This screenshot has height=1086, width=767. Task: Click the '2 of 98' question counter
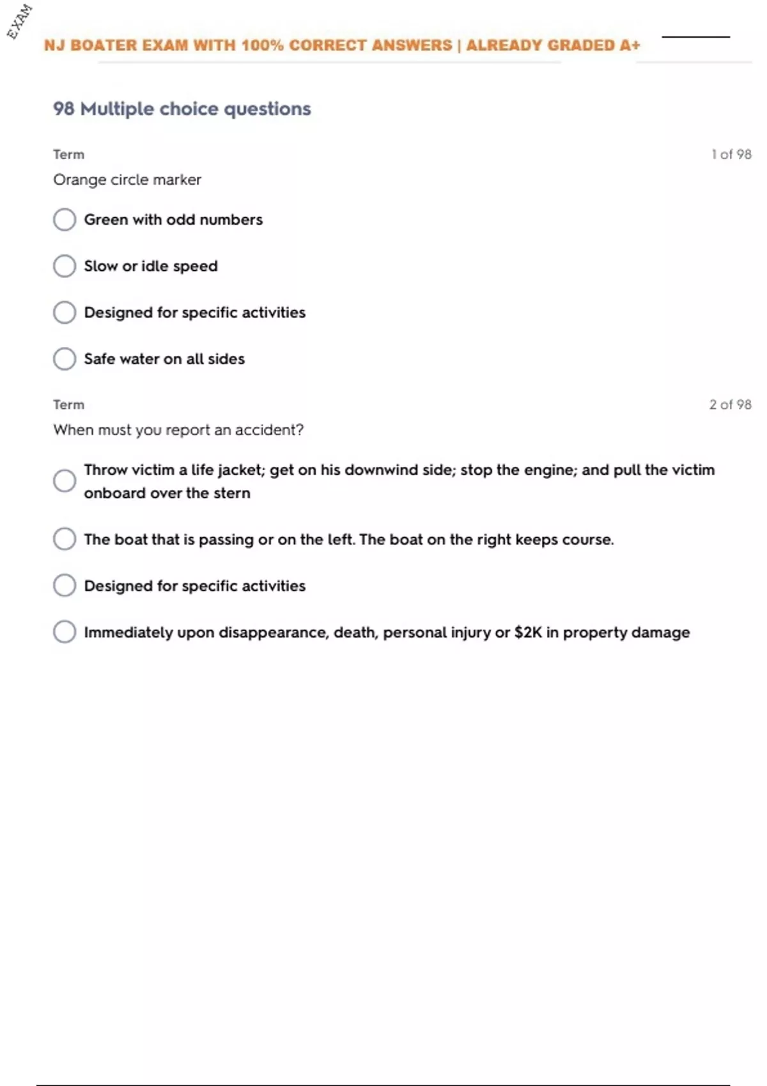(730, 404)
